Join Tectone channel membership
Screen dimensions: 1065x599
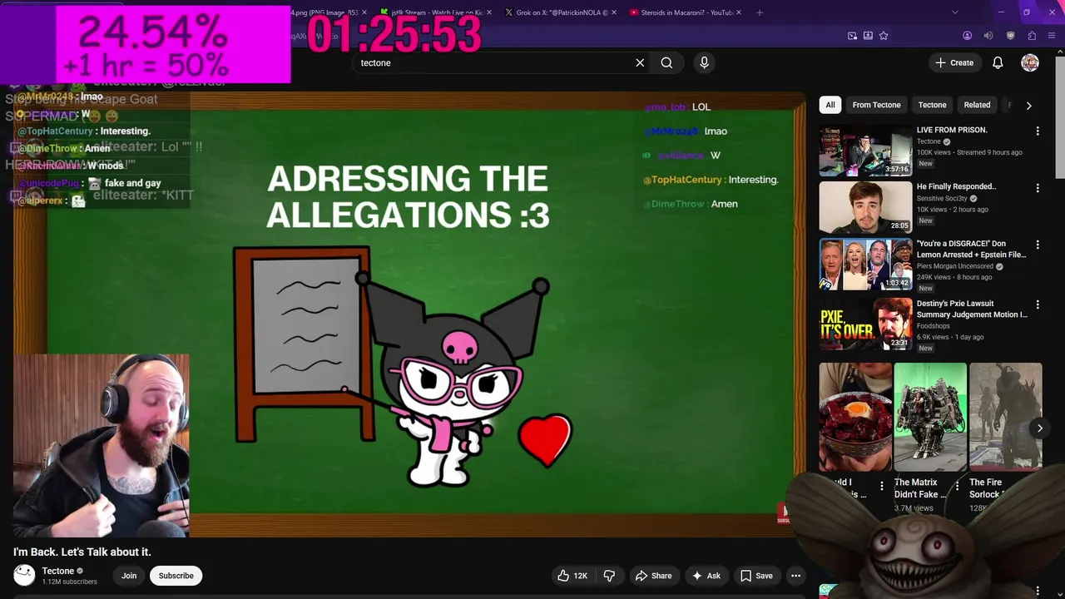tap(129, 576)
